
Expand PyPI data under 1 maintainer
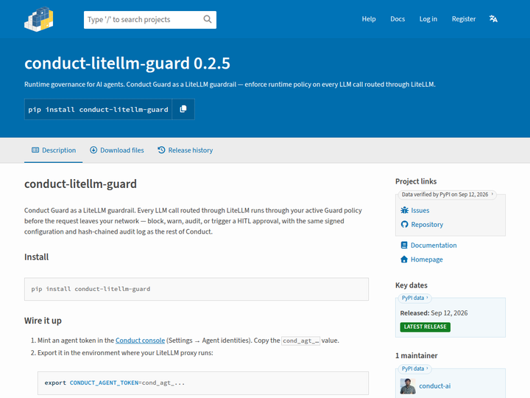click(414, 369)
